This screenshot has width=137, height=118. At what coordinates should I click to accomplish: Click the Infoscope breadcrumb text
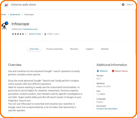[x=29, y=14]
